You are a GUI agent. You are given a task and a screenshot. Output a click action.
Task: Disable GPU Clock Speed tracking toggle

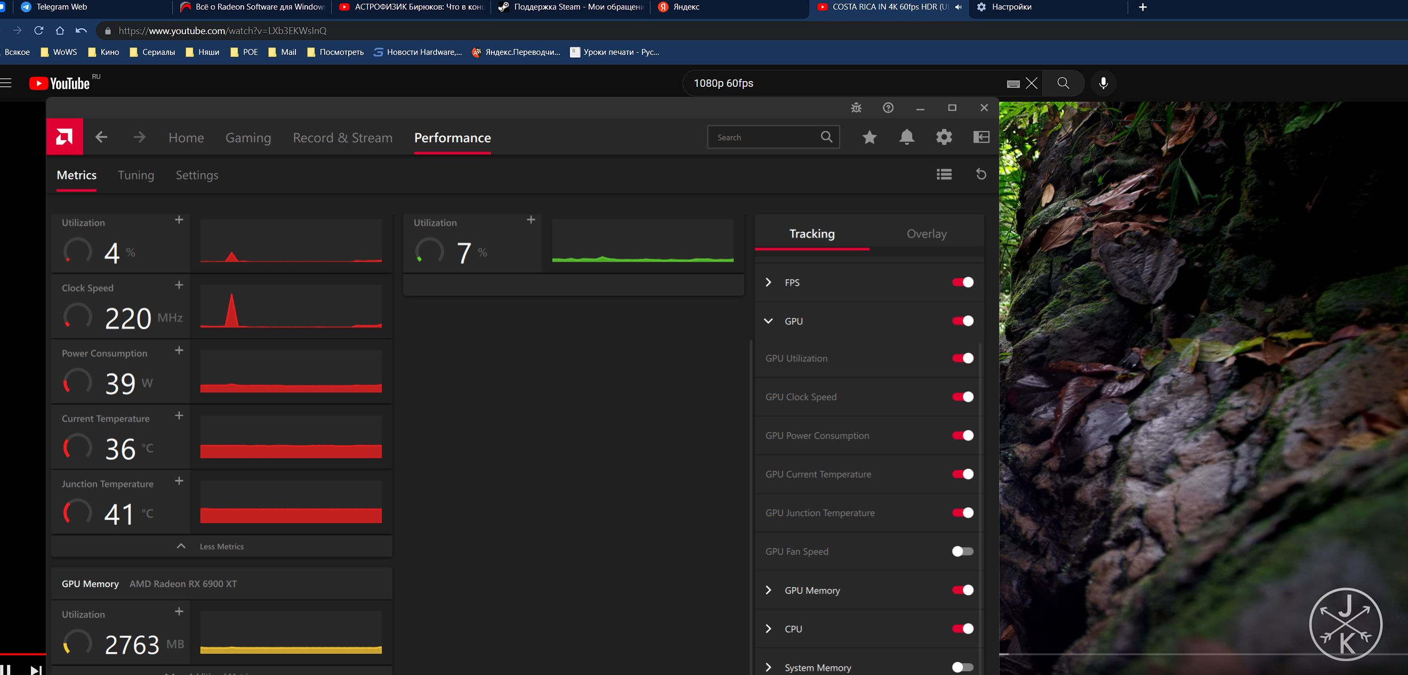click(x=962, y=396)
